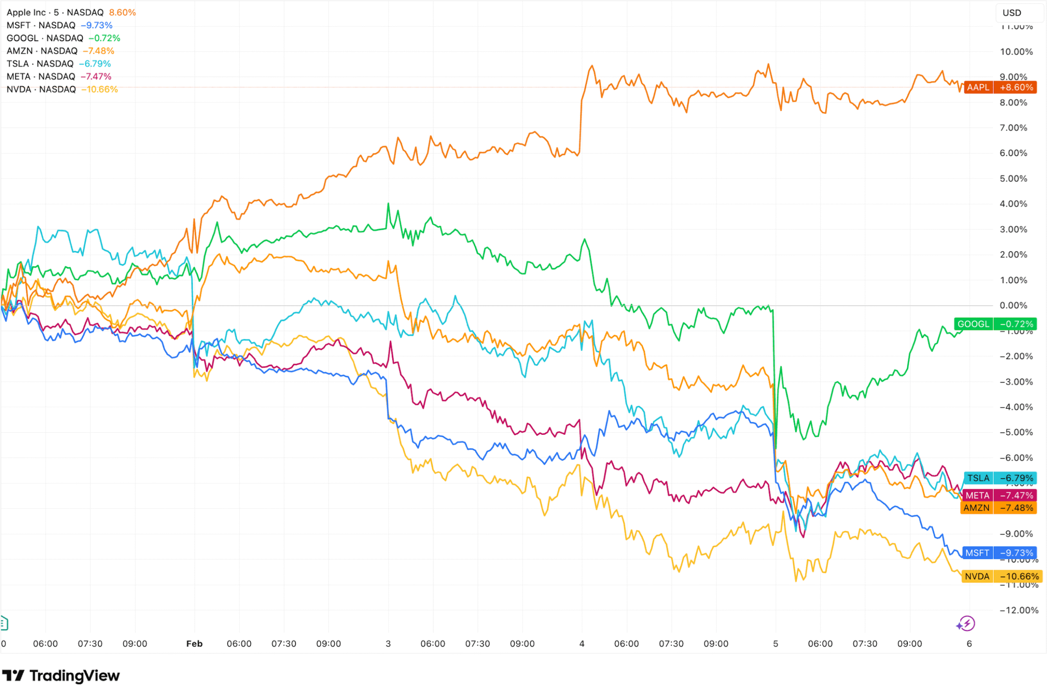Select the TSLA · NASDAQ legend entry
The width and height of the screenshot is (1047, 687).
tap(40, 64)
